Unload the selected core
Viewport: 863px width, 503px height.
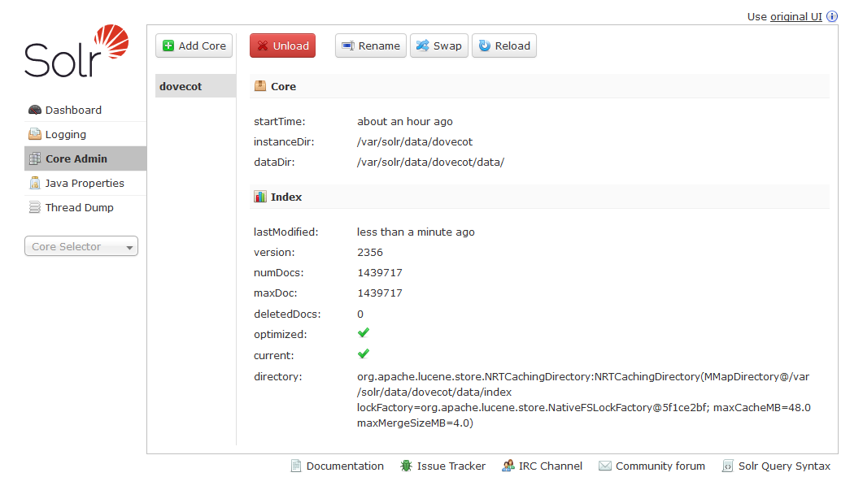[x=282, y=46]
